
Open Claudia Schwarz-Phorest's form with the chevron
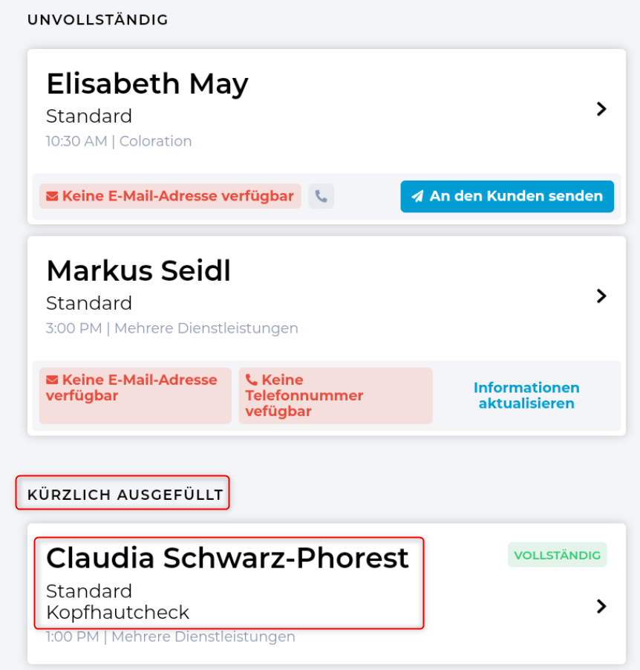pos(601,607)
